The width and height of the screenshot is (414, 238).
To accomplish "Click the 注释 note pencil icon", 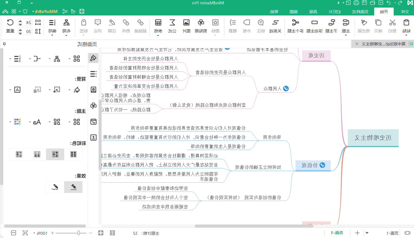I will coord(112,23).
